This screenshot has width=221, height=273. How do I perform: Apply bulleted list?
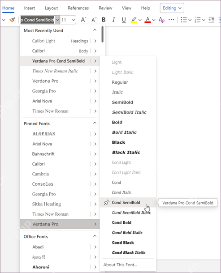(184, 20)
